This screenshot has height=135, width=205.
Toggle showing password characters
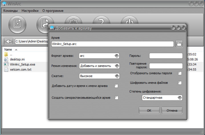point(180,73)
